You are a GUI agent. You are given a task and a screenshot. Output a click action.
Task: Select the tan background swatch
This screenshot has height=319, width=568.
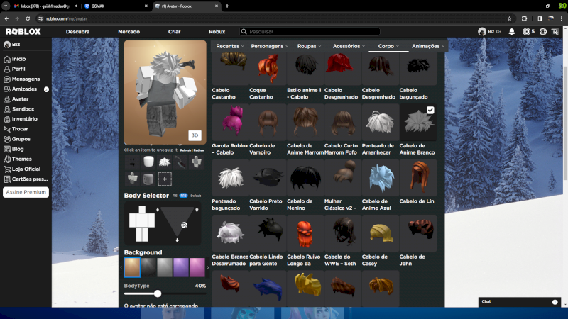coord(132,268)
